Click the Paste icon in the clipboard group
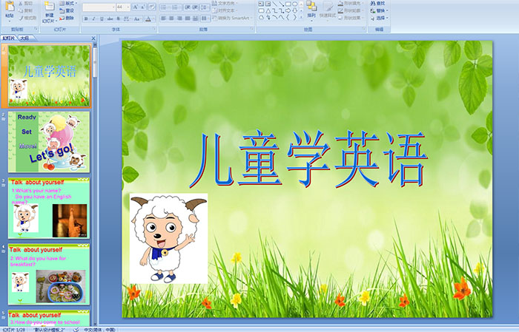519x332 pixels. [10, 7]
